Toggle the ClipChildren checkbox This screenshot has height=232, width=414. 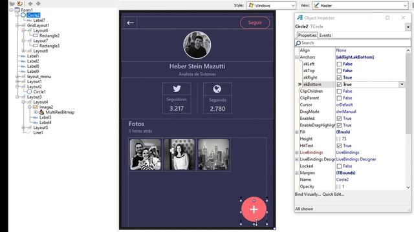339,92
